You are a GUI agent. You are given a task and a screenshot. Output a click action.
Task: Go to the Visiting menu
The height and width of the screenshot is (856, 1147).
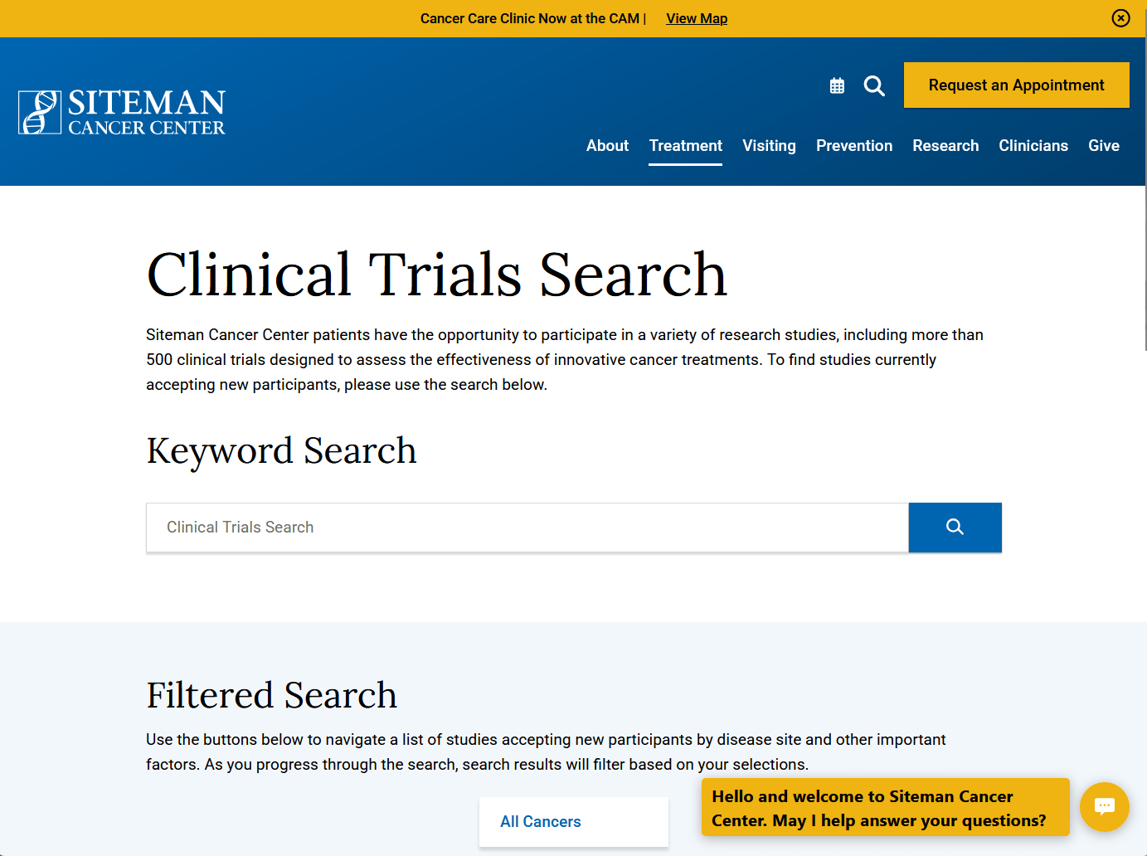point(769,146)
